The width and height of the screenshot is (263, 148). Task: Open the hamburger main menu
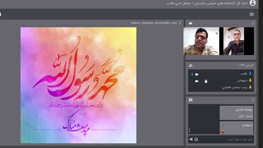tap(252, 14)
